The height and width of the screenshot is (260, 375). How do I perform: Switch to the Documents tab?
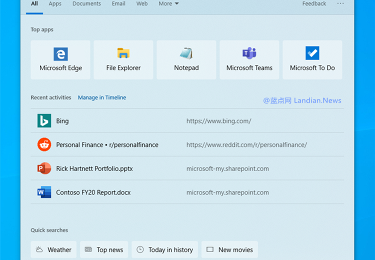86,3
